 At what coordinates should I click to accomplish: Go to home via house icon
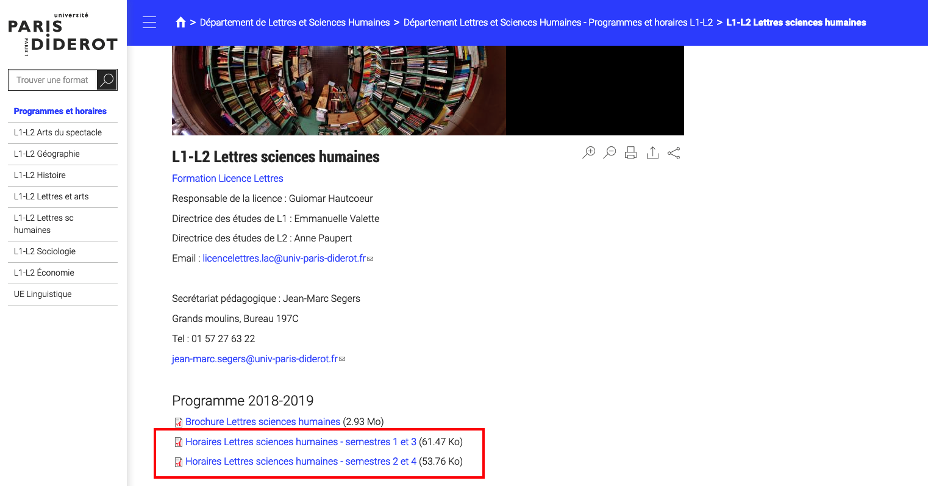[x=180, y=23]
